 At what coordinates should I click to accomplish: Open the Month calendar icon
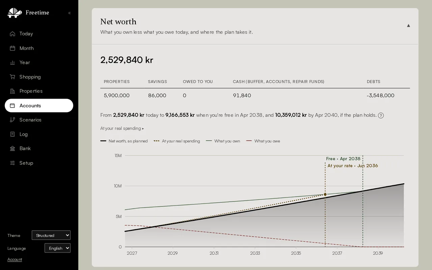[x=12, y=48]
